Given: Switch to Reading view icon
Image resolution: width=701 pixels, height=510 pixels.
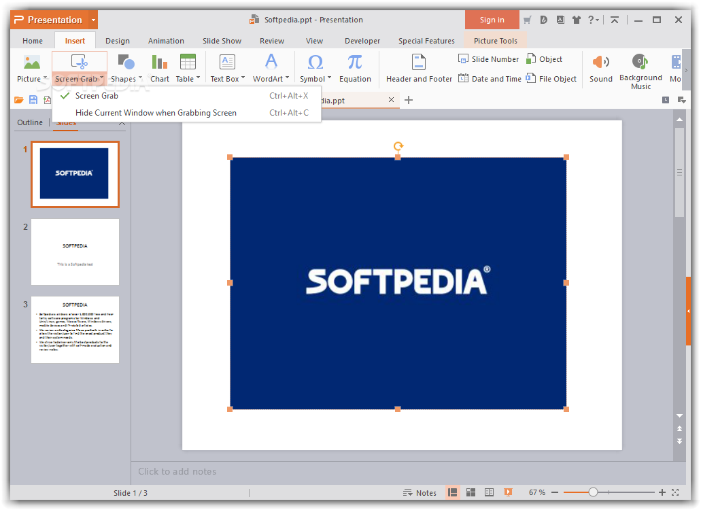Looking at the screenshot, I should coord(489,492).
